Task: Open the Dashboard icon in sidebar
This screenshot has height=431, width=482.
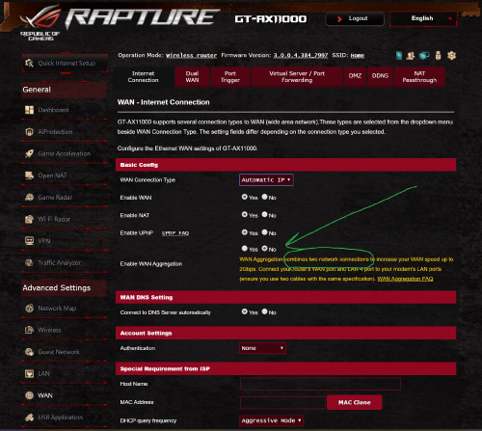Action: tap(29, 110)
